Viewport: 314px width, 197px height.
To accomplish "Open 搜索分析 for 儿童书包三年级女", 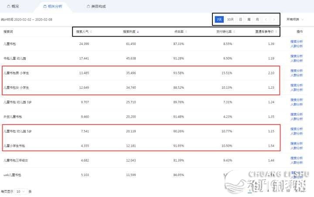I will [x=297, y=158].
